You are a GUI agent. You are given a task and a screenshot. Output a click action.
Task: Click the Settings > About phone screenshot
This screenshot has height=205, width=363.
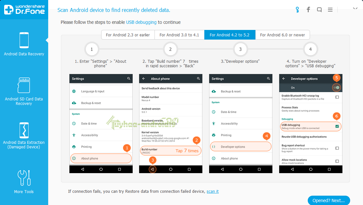101,124
